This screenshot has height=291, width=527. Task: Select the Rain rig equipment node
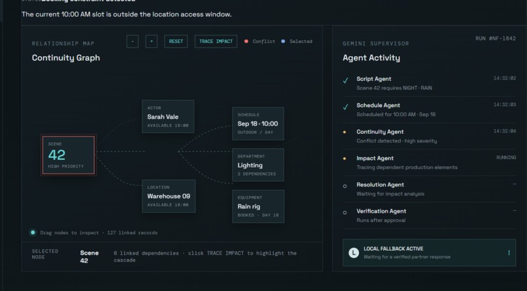(x=258, y=206)
